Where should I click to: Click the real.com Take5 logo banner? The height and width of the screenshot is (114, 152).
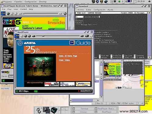pyautogui.click(x=12, y=21)
